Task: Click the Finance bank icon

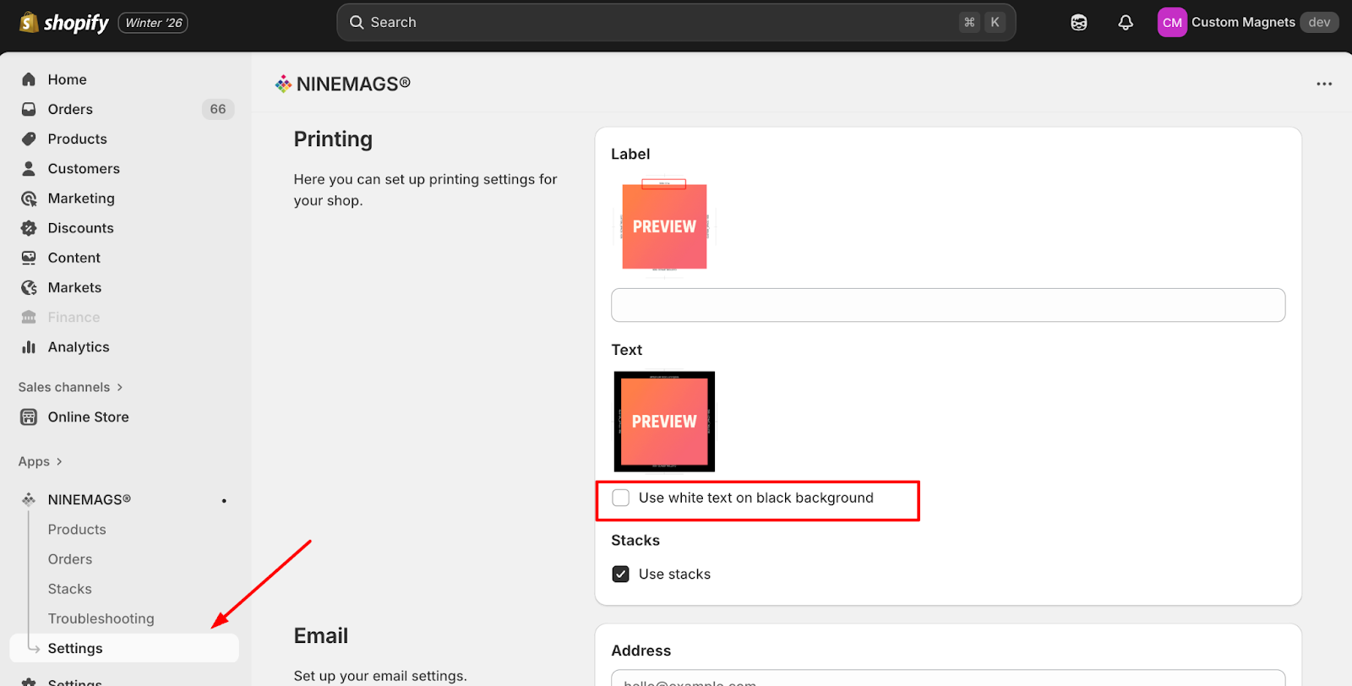Action: [x=29, y=317]
